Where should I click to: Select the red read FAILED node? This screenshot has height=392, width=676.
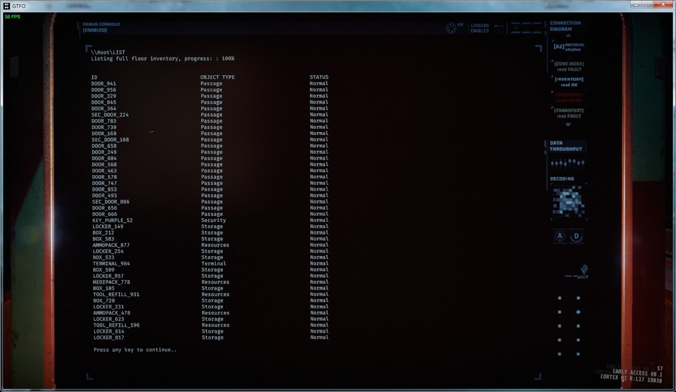click(x=569, y=97)
